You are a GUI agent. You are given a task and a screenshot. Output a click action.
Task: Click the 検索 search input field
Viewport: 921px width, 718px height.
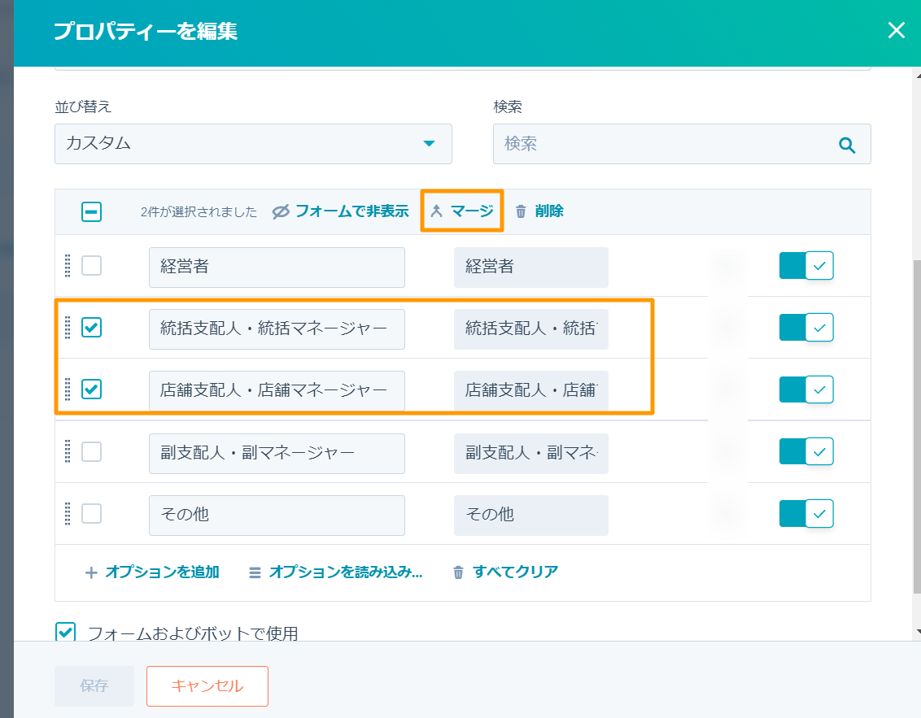pos(667,144)
